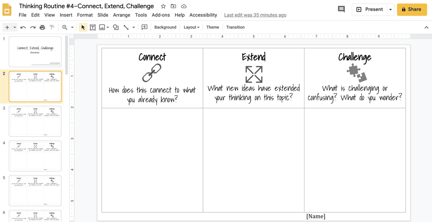Select slide 4 thumbnail in filmstrip
432x222 pixels.
[35, 156]
